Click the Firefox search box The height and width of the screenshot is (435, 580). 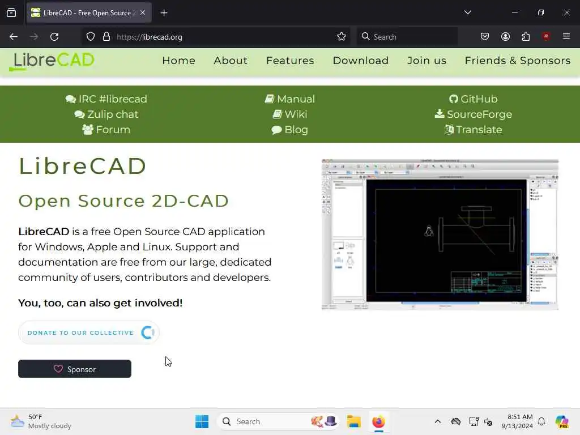[x=407, y=37]
